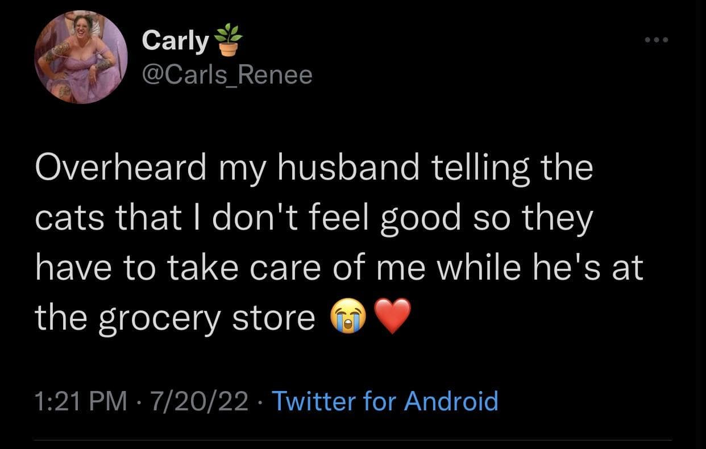This screenshot has width=706, height=449.
Task: Click the potted plant emoji beside Carly
Action: [x=229, y=42]
